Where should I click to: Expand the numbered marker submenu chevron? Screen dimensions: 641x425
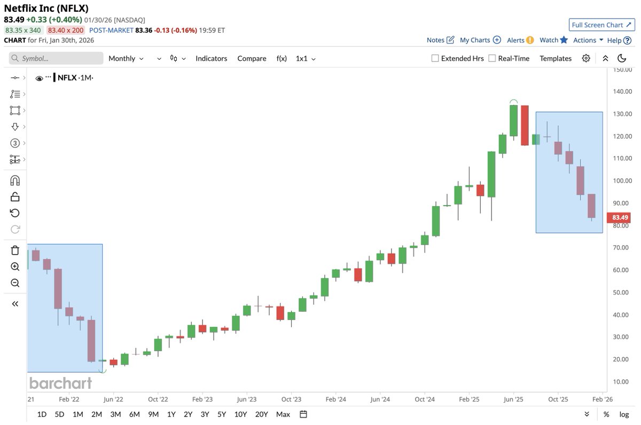click(x=25, y=143)
